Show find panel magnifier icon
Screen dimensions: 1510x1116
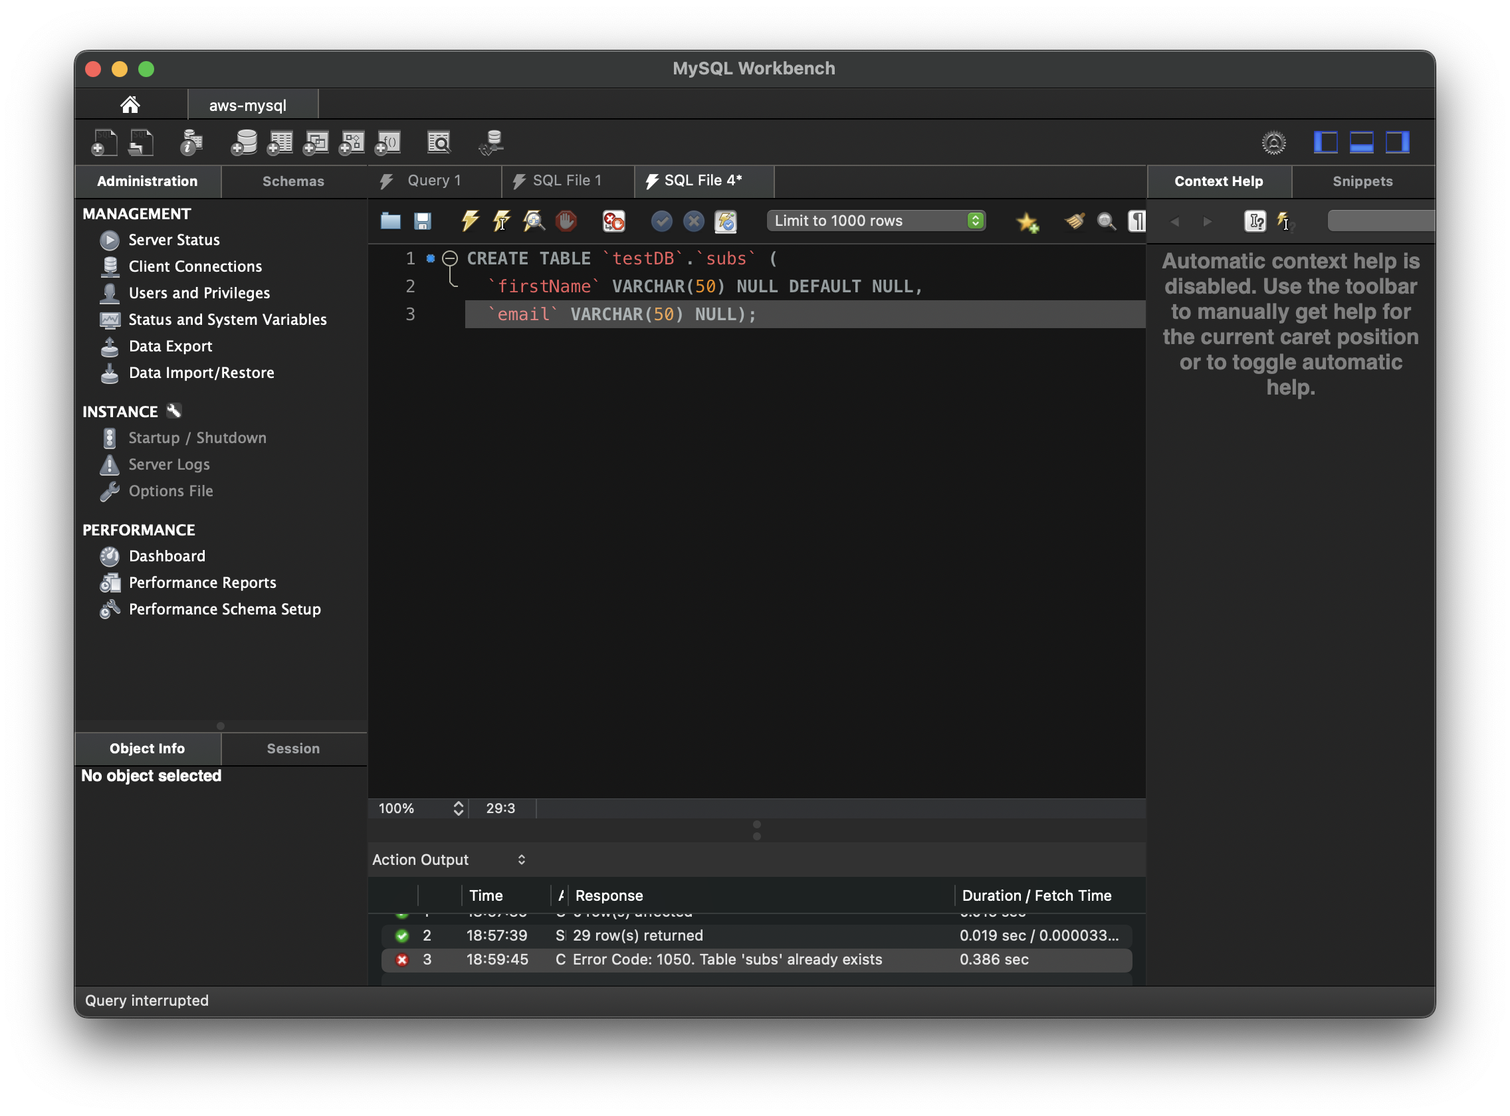click(x=1107, y=221)
